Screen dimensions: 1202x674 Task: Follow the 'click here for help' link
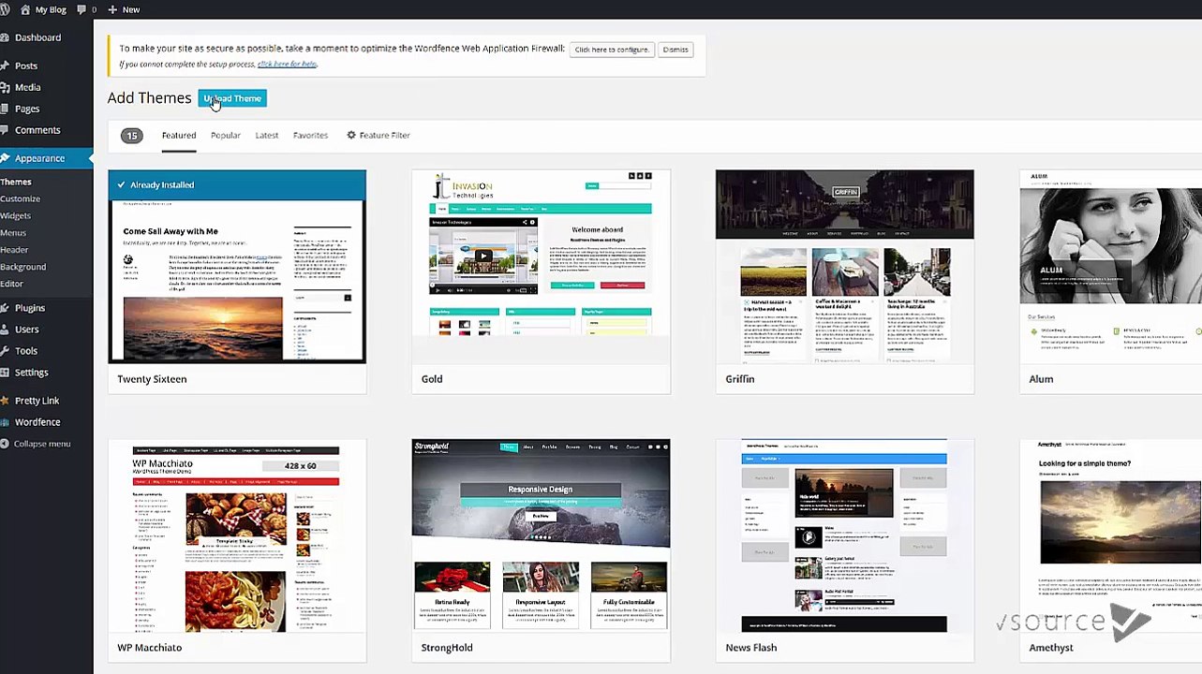click(287, 64)
